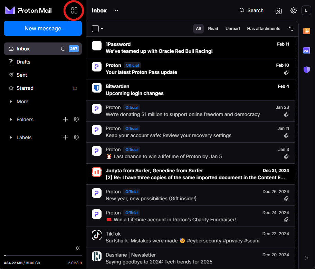Click Official badge on Feb 10 Proton email

coord(132,65)
